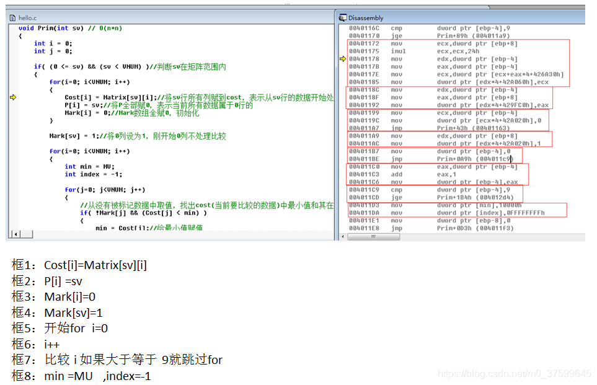The width and height of the screenshot is (597, 385).
Task: Click the 'Mark[sv] = 1;' statement
Action: point(74,136)
